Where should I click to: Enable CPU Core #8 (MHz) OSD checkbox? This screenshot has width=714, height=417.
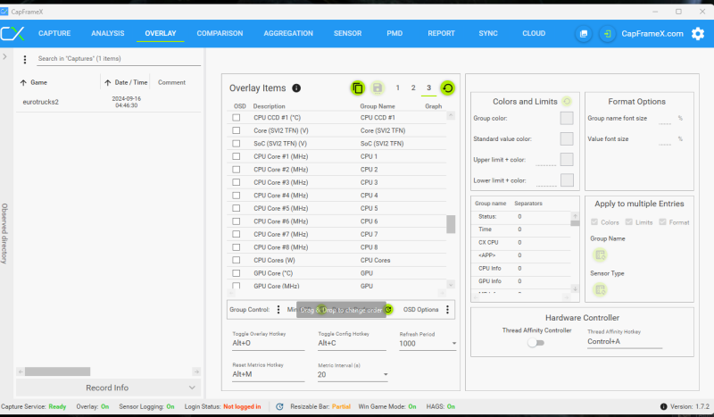(x=236, y=247)
